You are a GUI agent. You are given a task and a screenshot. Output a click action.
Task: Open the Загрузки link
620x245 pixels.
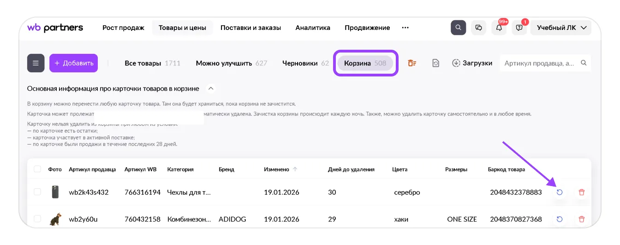coord(472,63)
